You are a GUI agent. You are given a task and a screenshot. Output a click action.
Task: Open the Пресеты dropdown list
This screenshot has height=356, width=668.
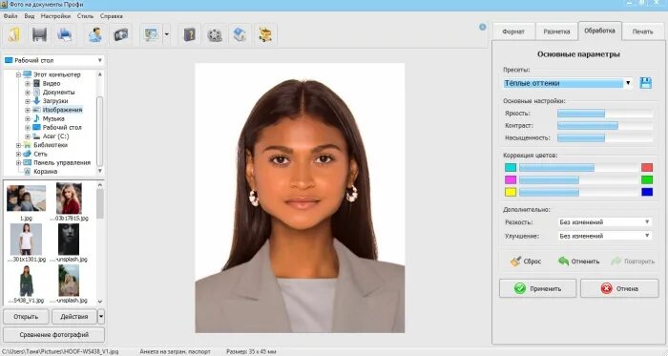[628, 83]
